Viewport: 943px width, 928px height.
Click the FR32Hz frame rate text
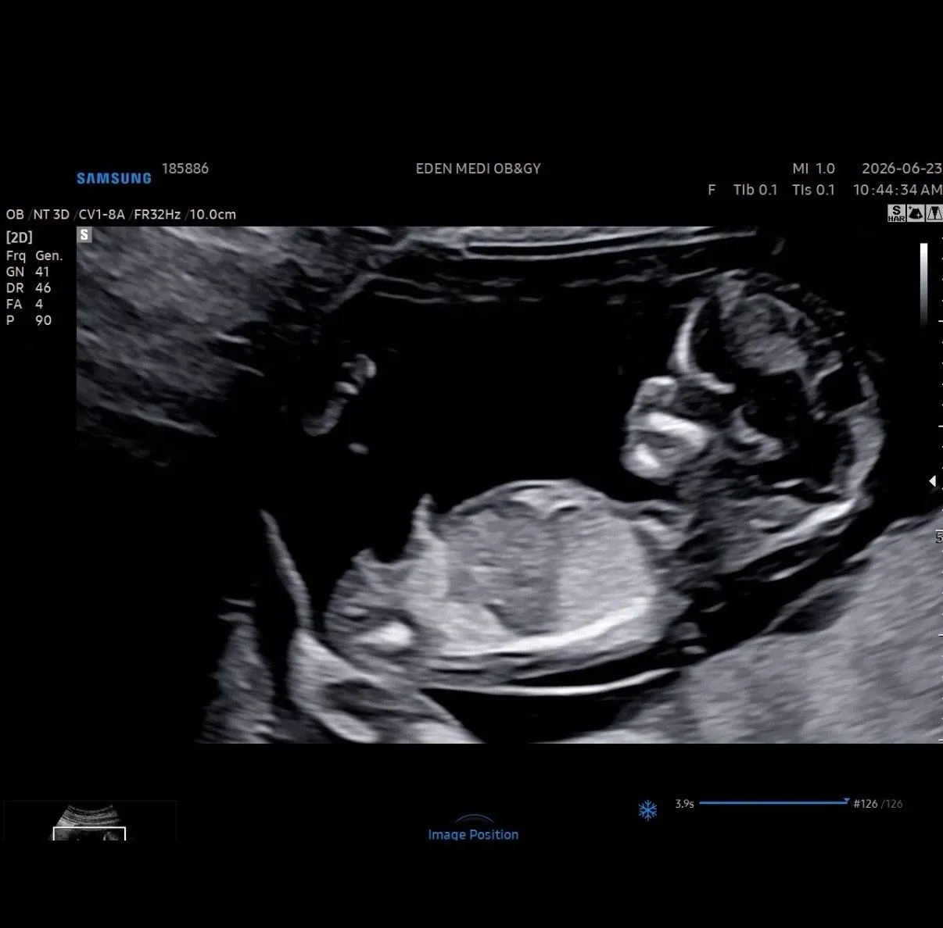[157, 214]
